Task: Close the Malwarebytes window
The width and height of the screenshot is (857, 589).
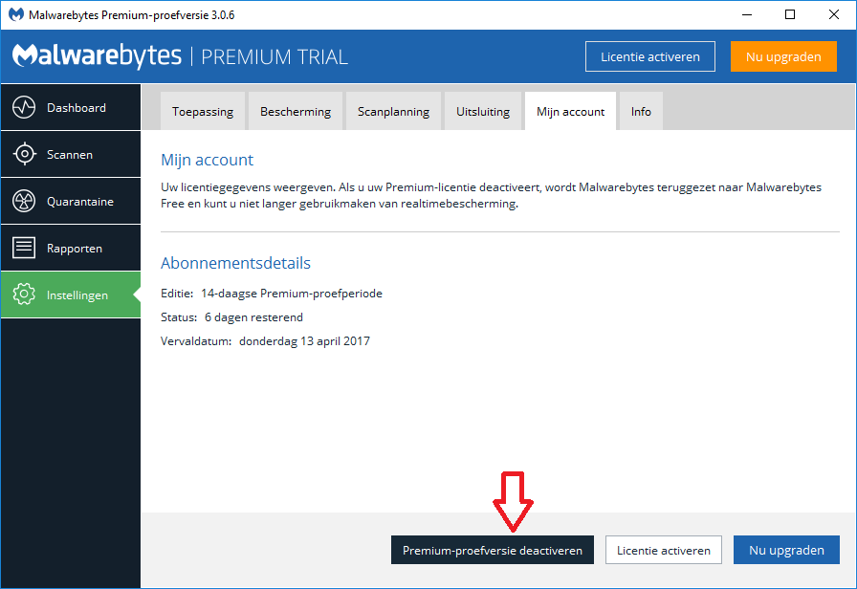Action: [833, 14]
